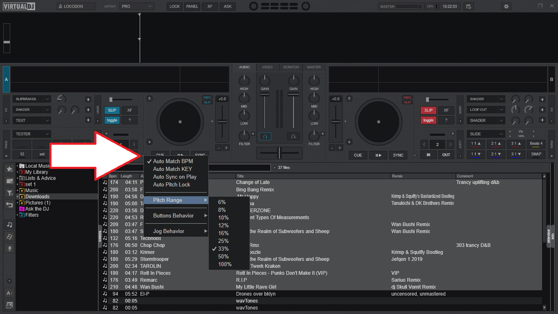Viewport: 558px width, 314px height.
Task: Add a favorite folder with the star icon
Action: [9, 169]
